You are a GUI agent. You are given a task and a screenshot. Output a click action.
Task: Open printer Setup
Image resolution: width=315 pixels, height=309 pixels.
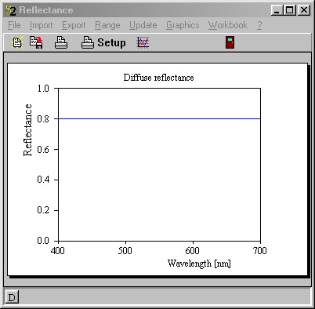(103, 42)
